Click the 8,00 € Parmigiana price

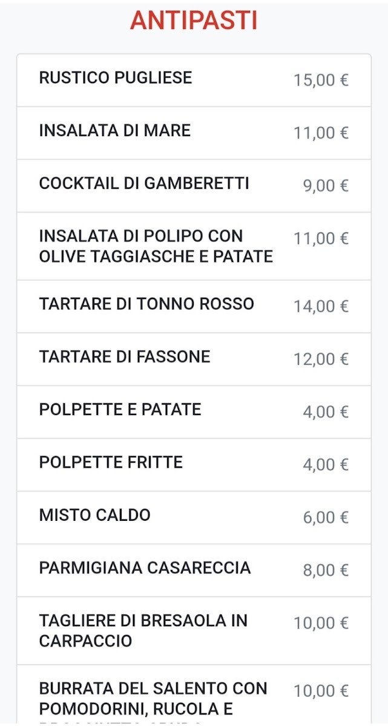[x=326, y=571]
